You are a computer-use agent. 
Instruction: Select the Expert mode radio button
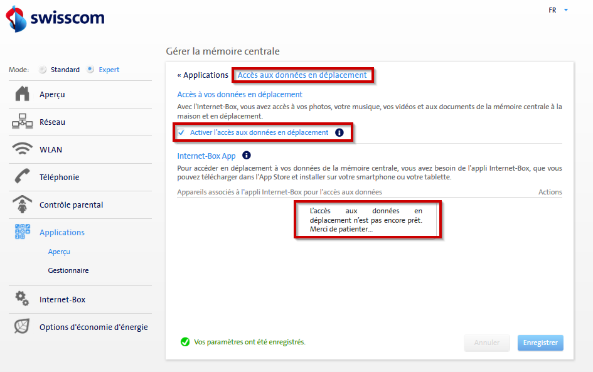pos(88,70)
